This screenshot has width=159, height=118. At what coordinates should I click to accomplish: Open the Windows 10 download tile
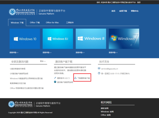(x=25, y=39)
